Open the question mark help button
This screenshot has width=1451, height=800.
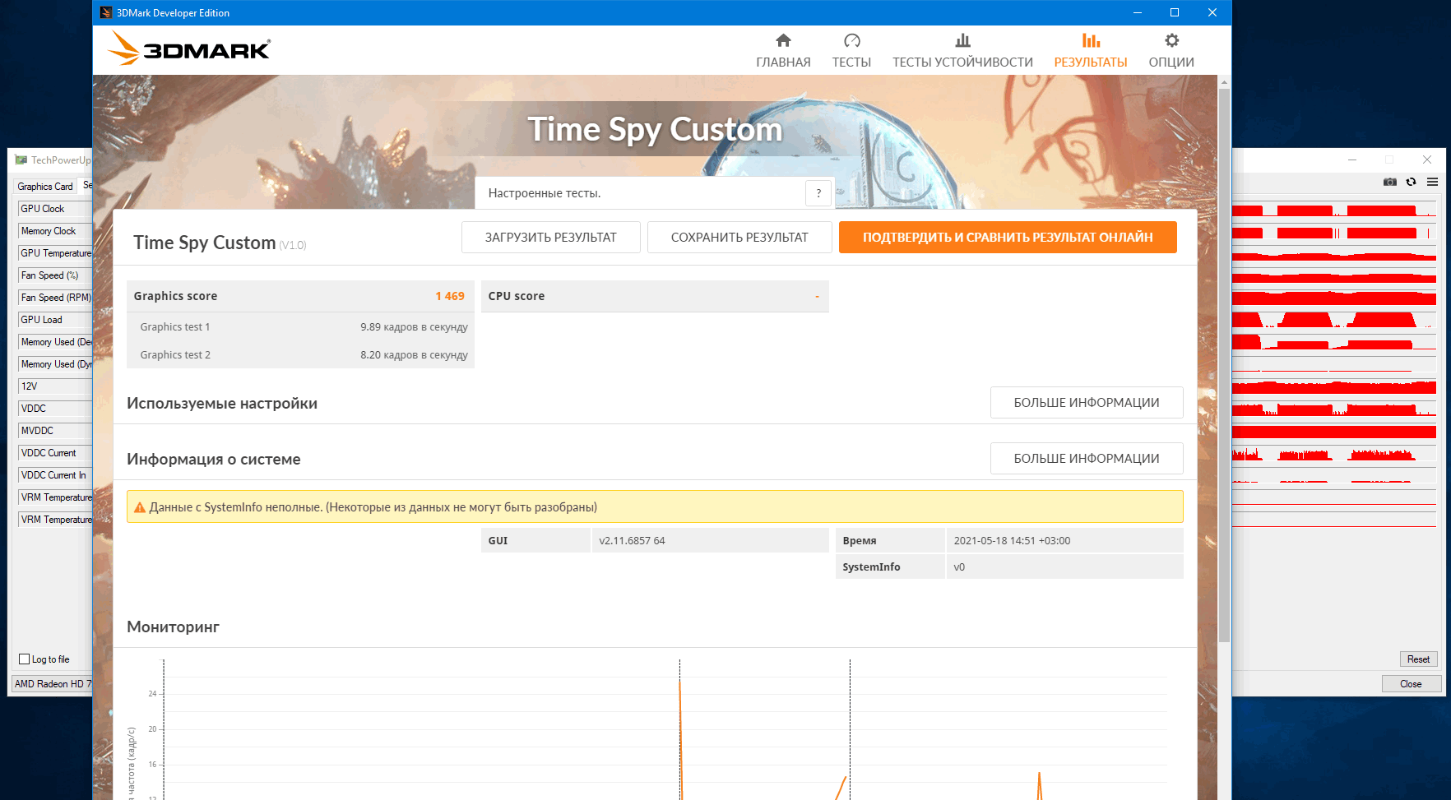tap(818, 193)
